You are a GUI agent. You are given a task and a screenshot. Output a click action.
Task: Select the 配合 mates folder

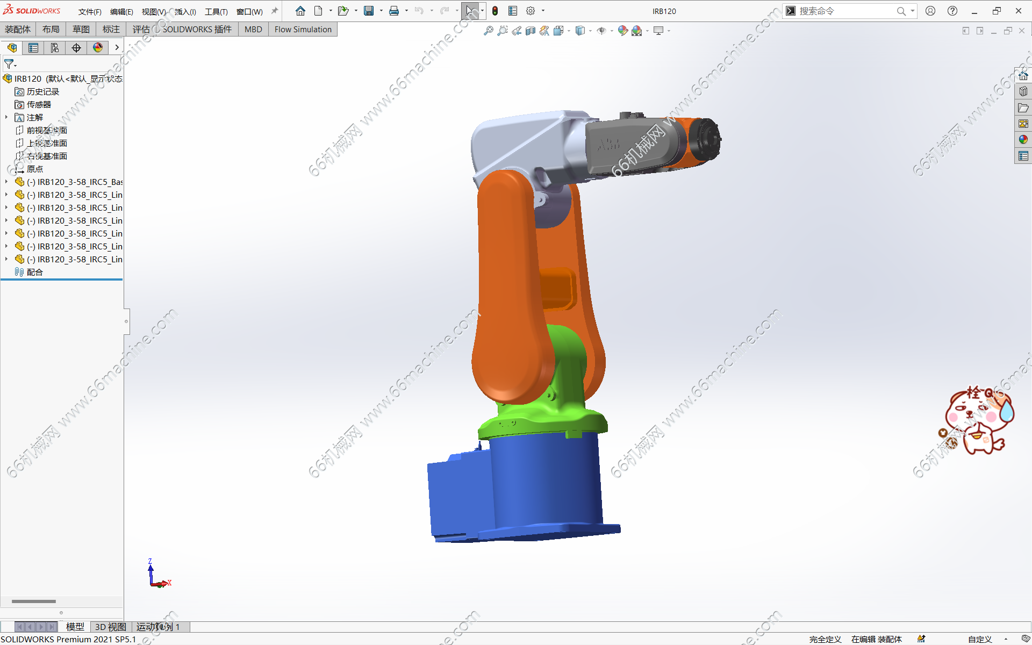(x=35, y=272)
